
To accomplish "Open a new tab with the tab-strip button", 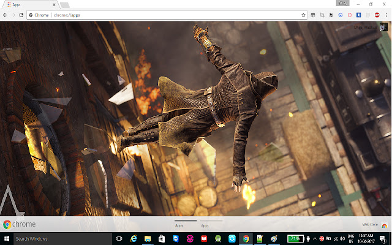I will 65,5.
